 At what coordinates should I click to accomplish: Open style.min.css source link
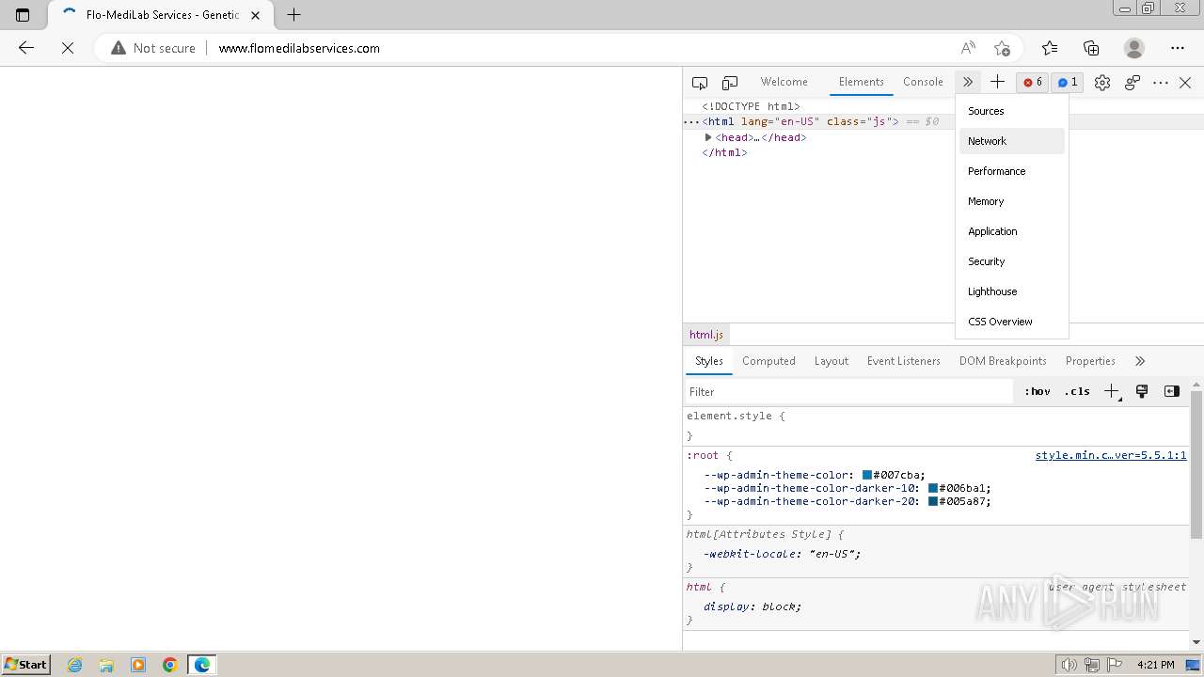[1111, 455]
